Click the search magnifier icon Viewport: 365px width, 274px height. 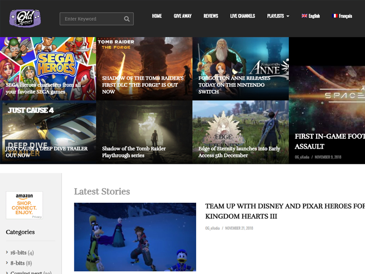click(x=127, y=19)
